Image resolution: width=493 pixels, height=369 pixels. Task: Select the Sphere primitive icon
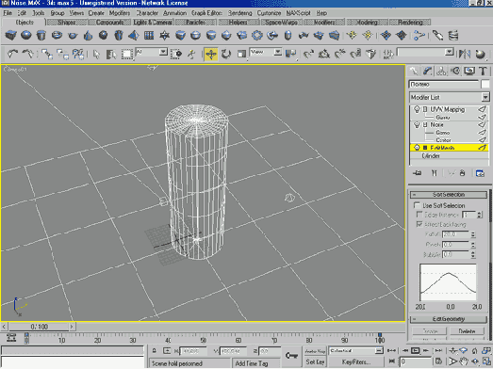[26, 35]
